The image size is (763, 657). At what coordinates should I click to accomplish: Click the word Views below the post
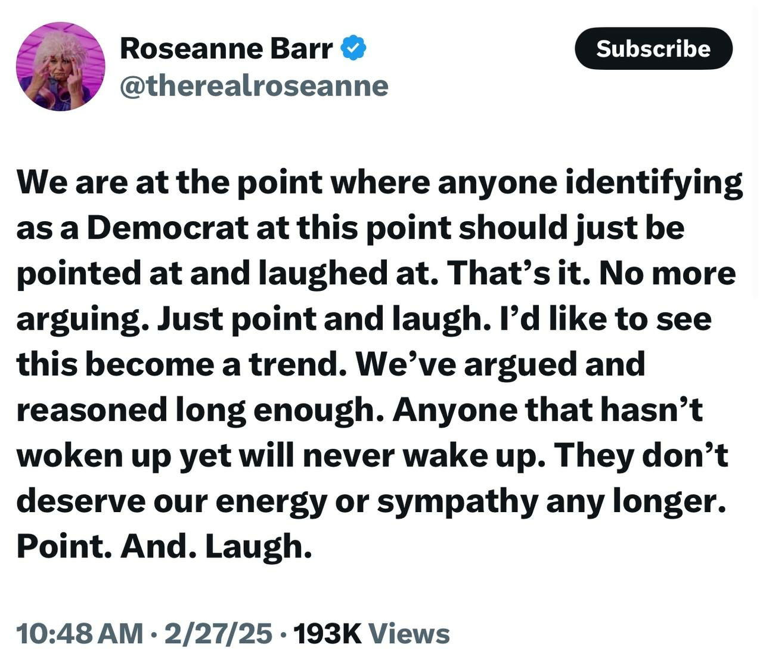tap(410, 633)
